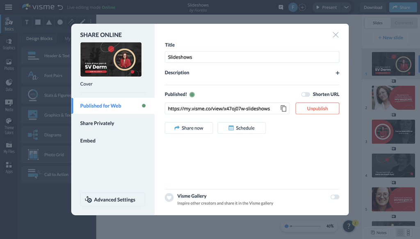Open the help question mark button
Screen dimensions: 420x239
coord(349,226)
